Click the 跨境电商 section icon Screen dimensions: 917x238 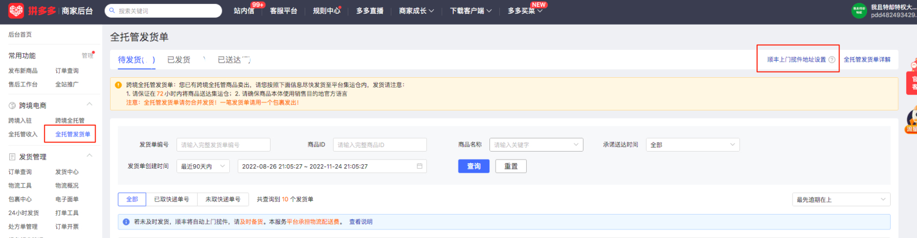pyautogui.click(x=12, y=106)
